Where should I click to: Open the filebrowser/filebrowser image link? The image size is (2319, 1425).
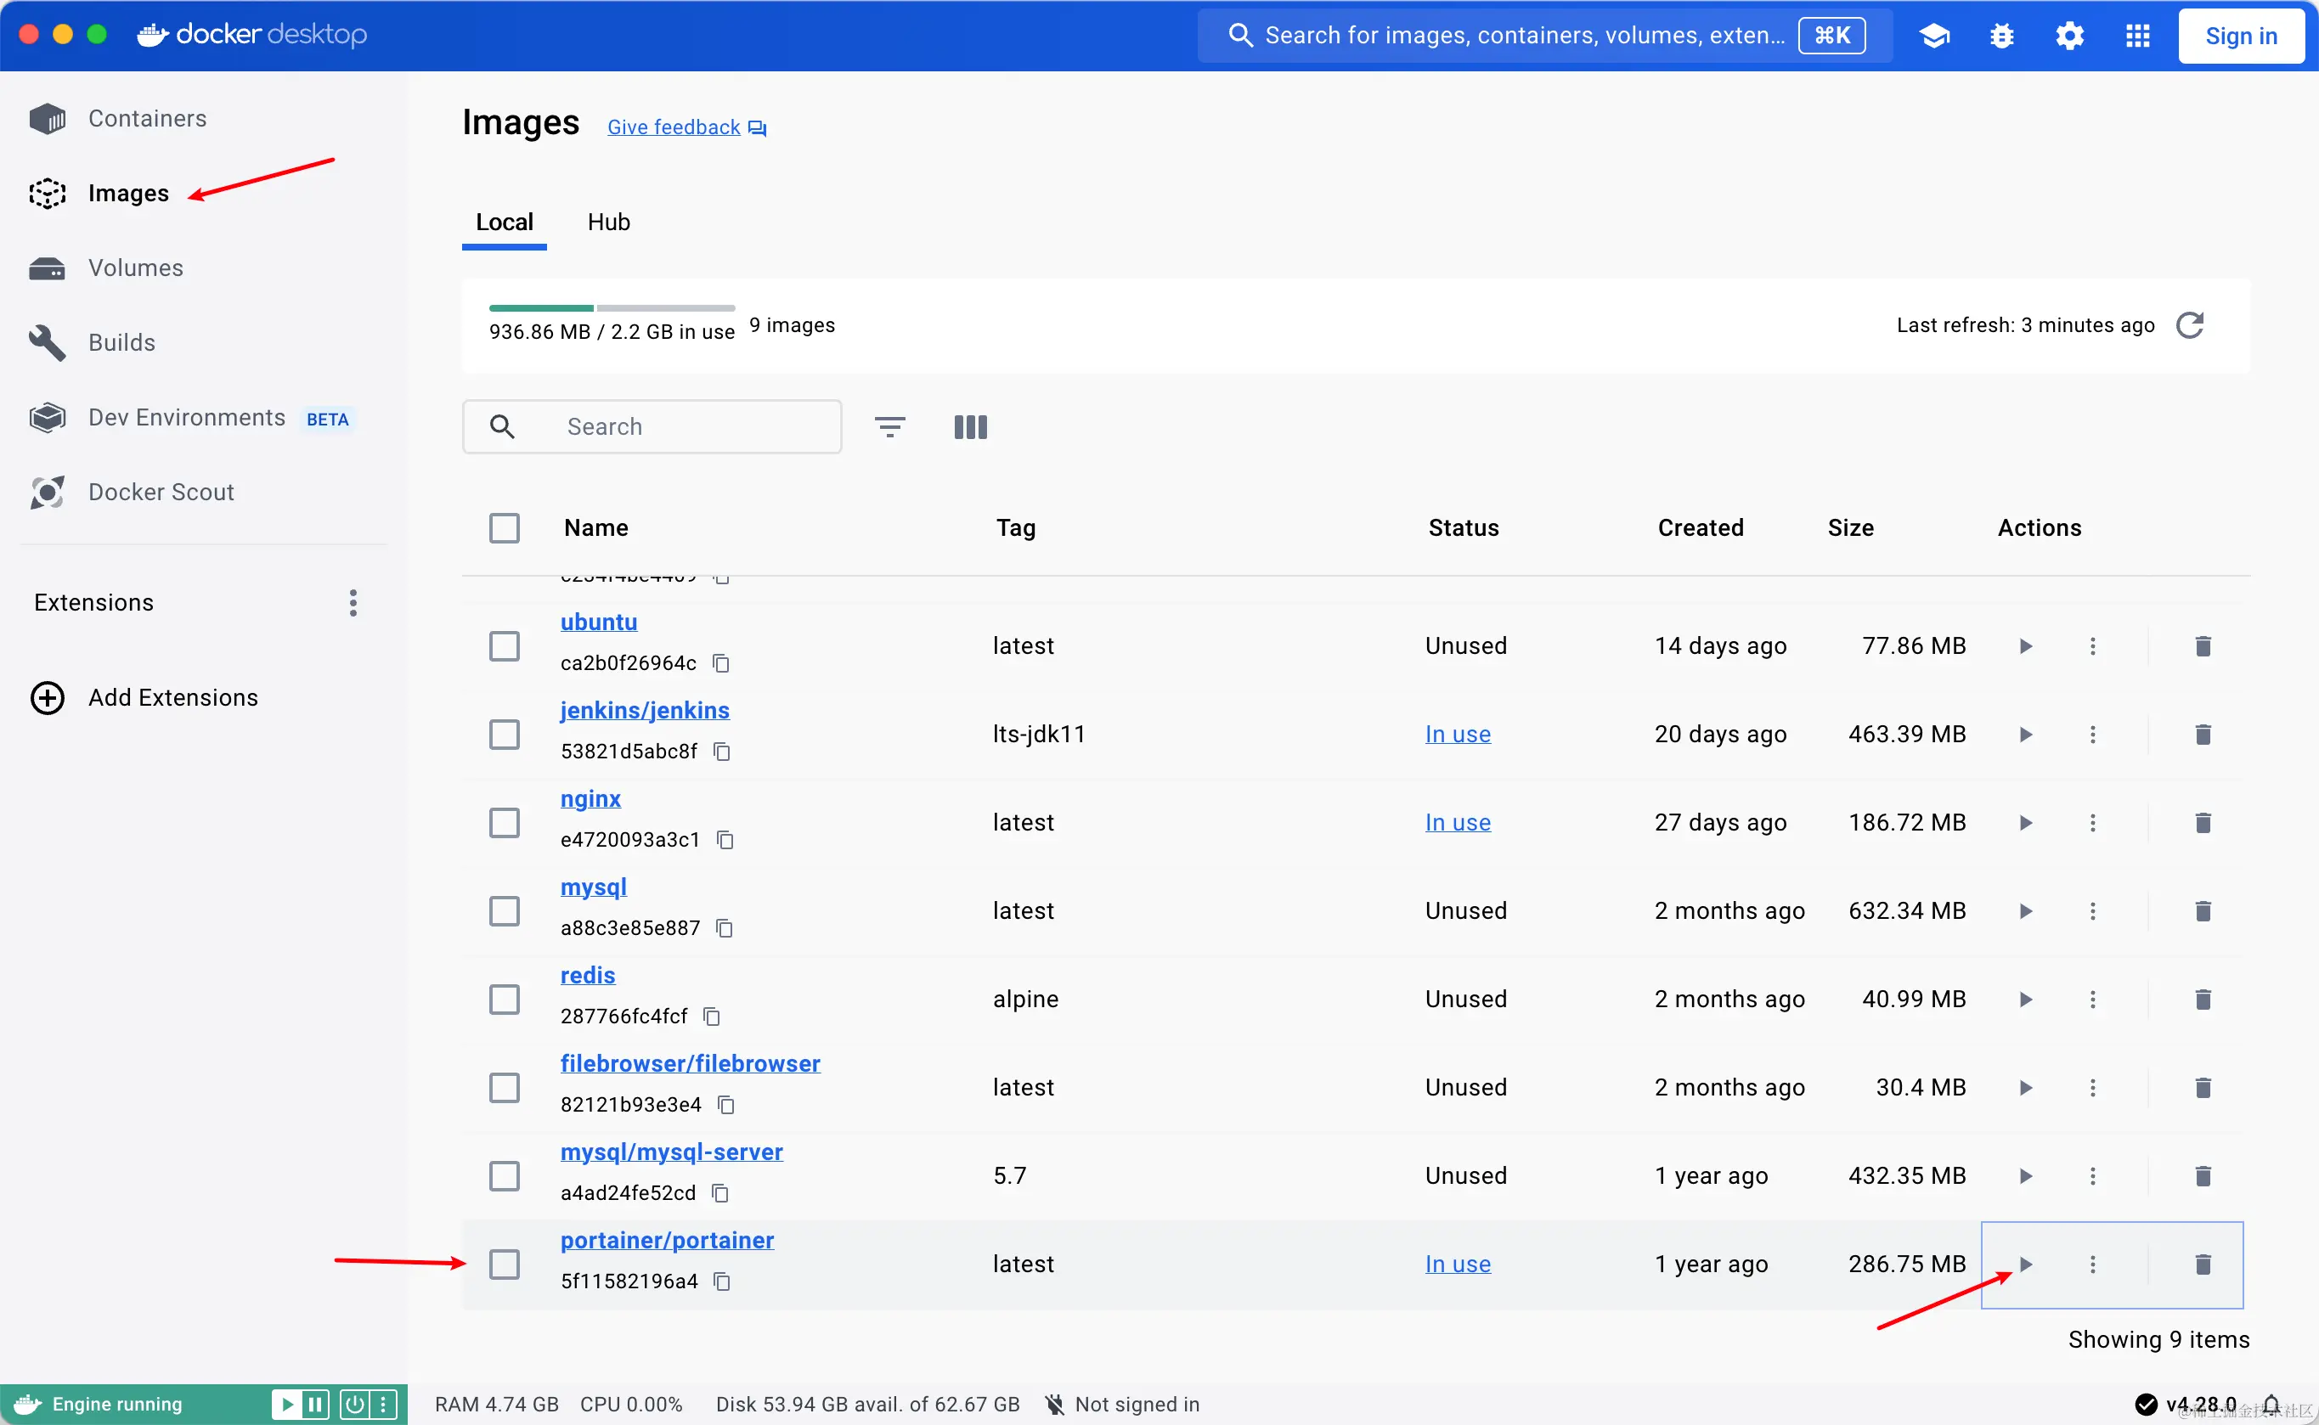point(689,1063)
